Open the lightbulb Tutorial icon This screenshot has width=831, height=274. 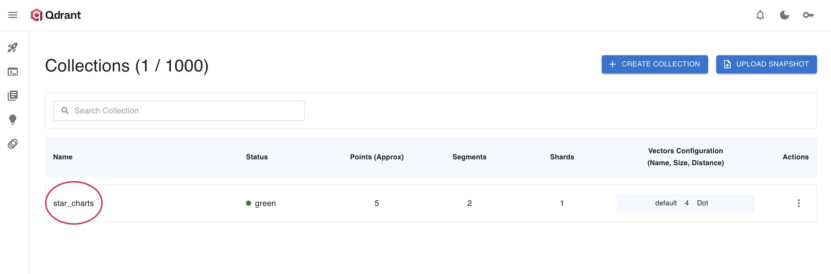(13, 119)
